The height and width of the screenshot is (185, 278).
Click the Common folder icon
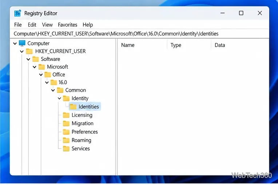[x=60, y=90]
